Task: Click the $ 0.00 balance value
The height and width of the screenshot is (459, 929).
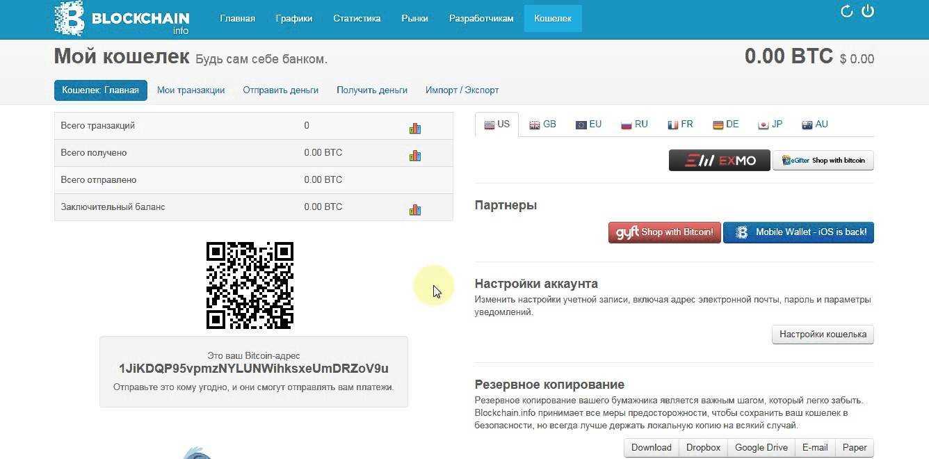Action: [x=857, y=59]
